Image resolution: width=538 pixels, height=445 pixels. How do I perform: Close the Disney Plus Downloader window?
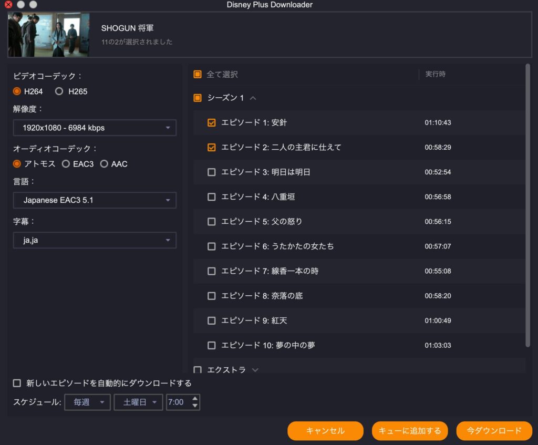click(8, 4)
